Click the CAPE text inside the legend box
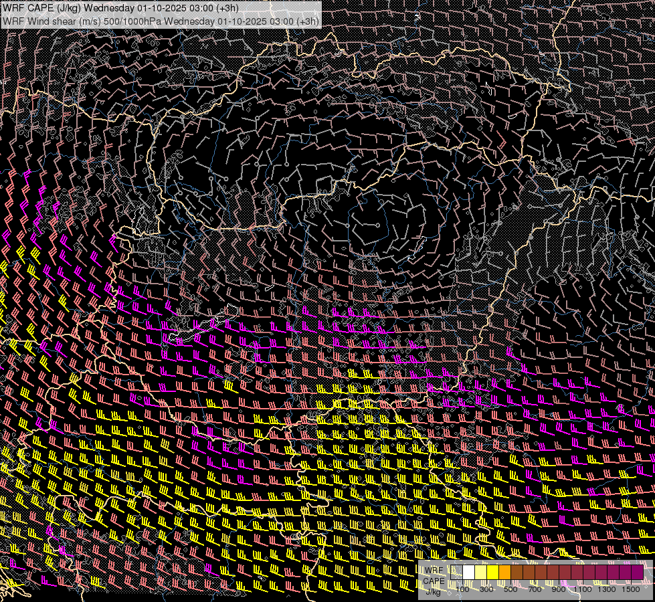Screen dimensions: 655x602 (x=434, y=581)
